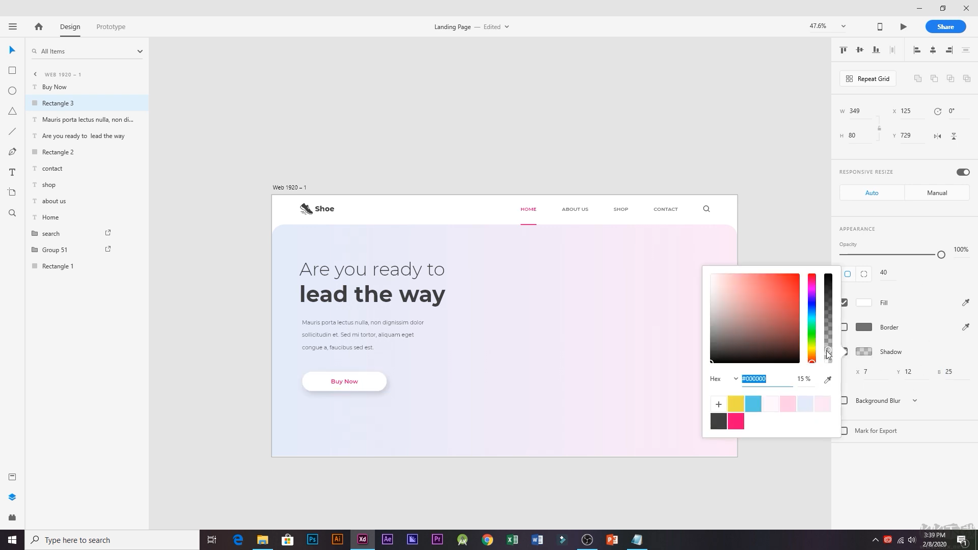Click the Design tab
The width and height of the screenshot is (978, 550).
pyautogui.click(x=70, y=26)
